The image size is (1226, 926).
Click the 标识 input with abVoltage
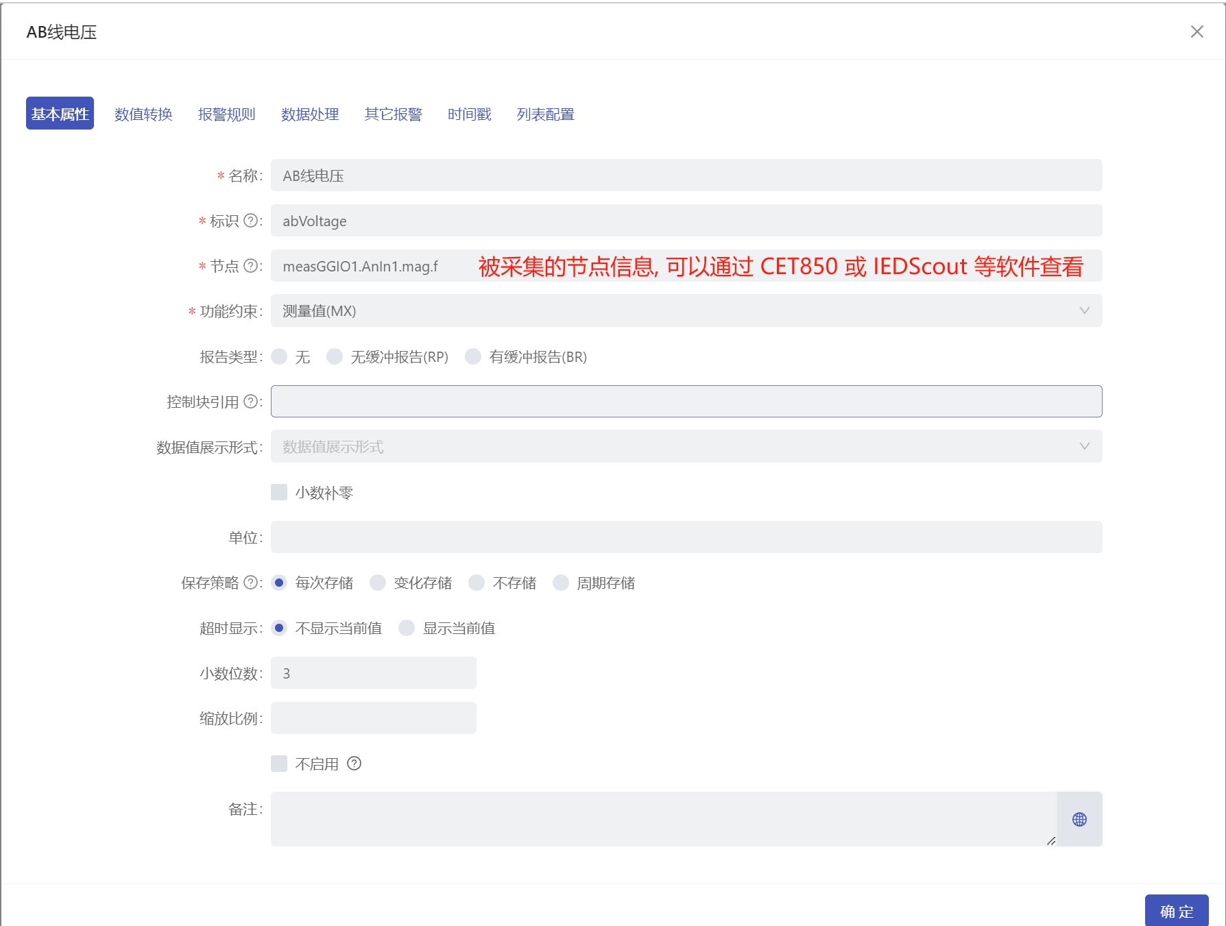pos(686,221)
